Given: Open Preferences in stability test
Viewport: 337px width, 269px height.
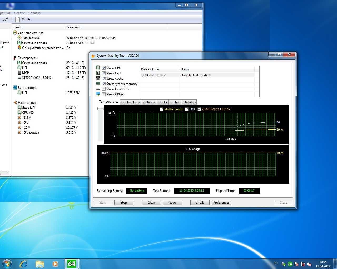Looking at the screenshot, I should coord(221,203).
